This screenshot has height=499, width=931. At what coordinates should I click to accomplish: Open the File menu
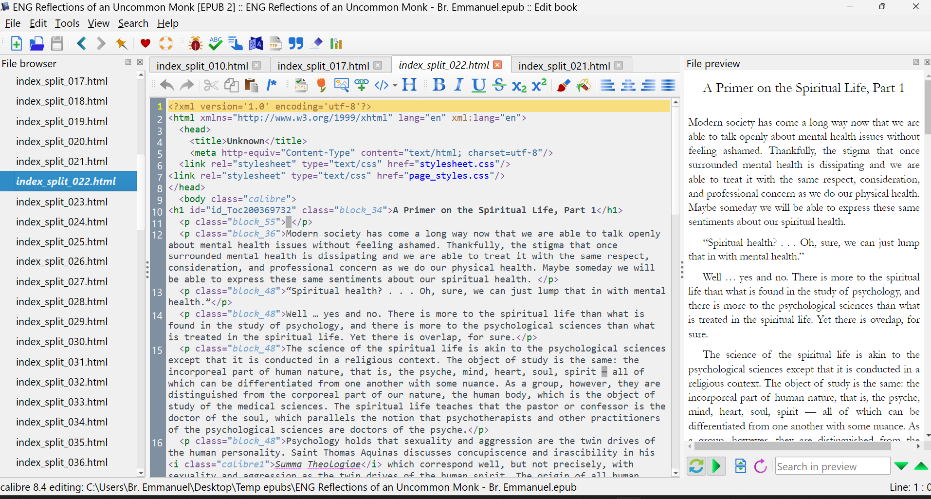(x=13, y=23)
